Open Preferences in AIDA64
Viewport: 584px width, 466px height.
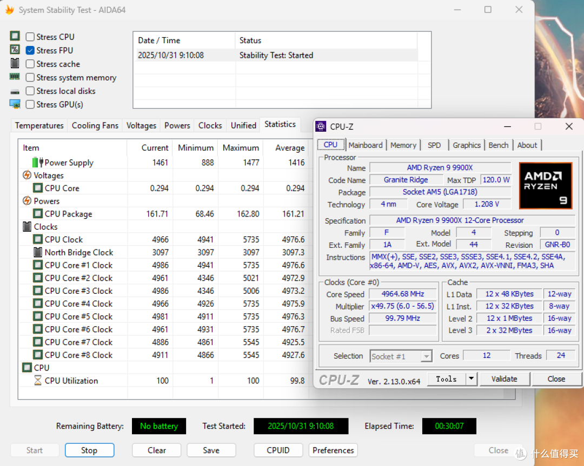click(333, 450)
